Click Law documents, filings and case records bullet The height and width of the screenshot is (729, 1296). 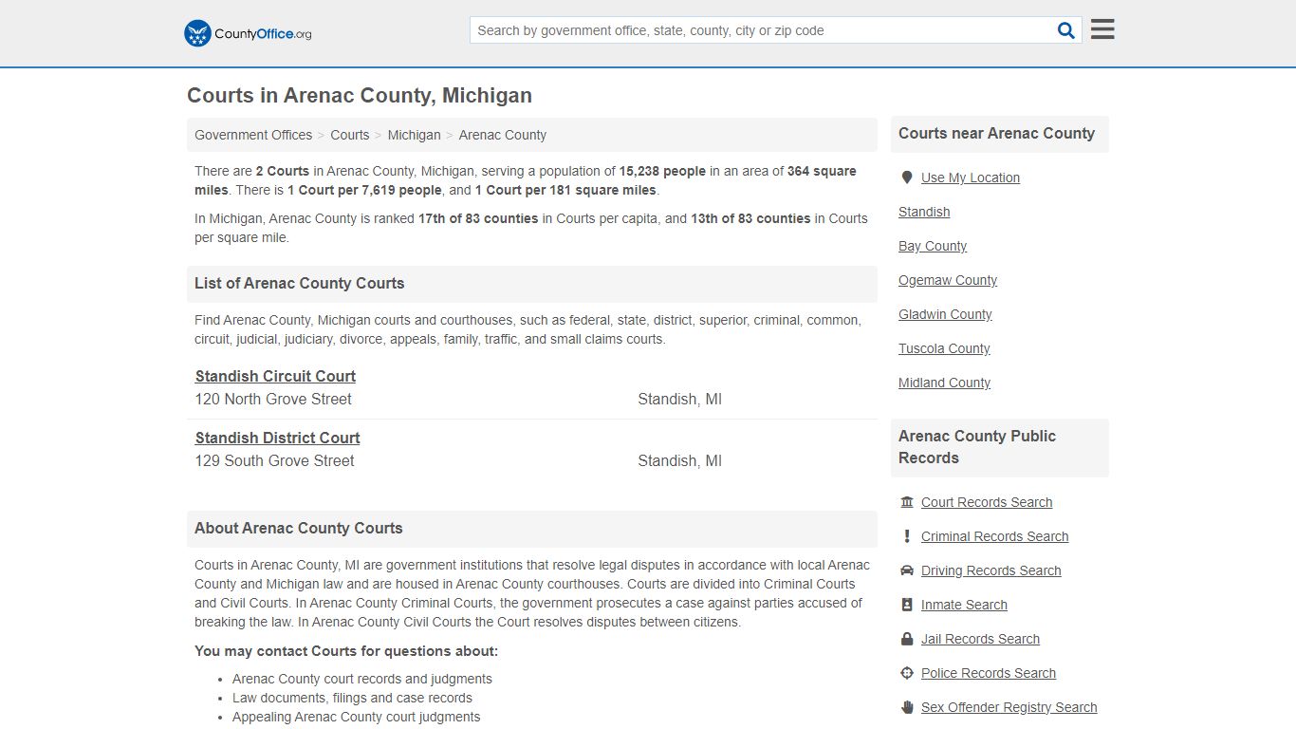(x=352, y=698)
